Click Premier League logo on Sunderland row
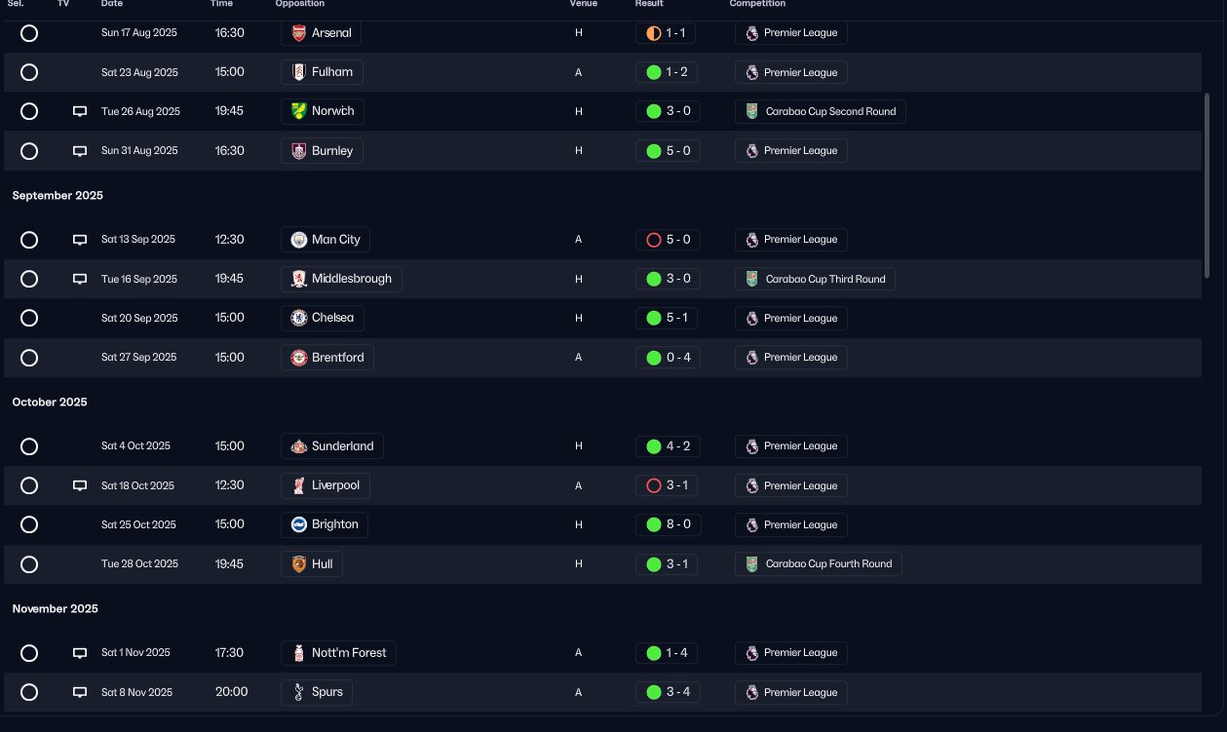1227x732 pixels. (751, 446)
